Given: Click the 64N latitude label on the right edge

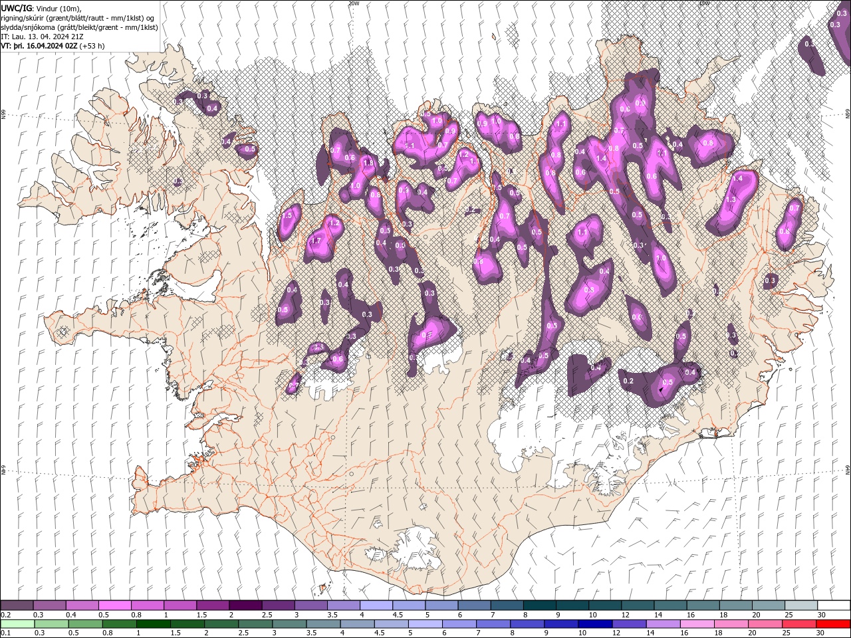Looking at the screenshot, I should tap(848, 469).
